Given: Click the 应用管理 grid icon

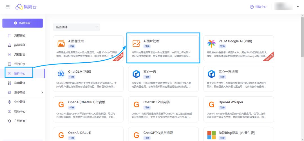Looking at the screenshot, I should coord(10,83).
